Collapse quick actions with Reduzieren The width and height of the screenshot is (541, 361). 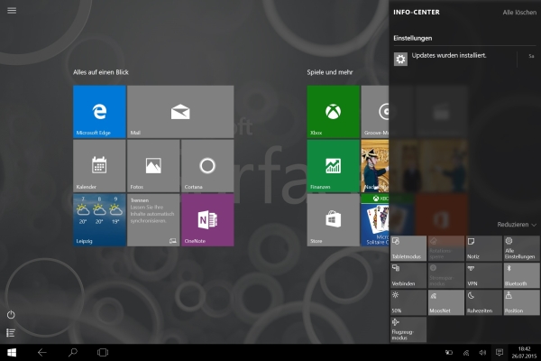click(x=517, y=225)
